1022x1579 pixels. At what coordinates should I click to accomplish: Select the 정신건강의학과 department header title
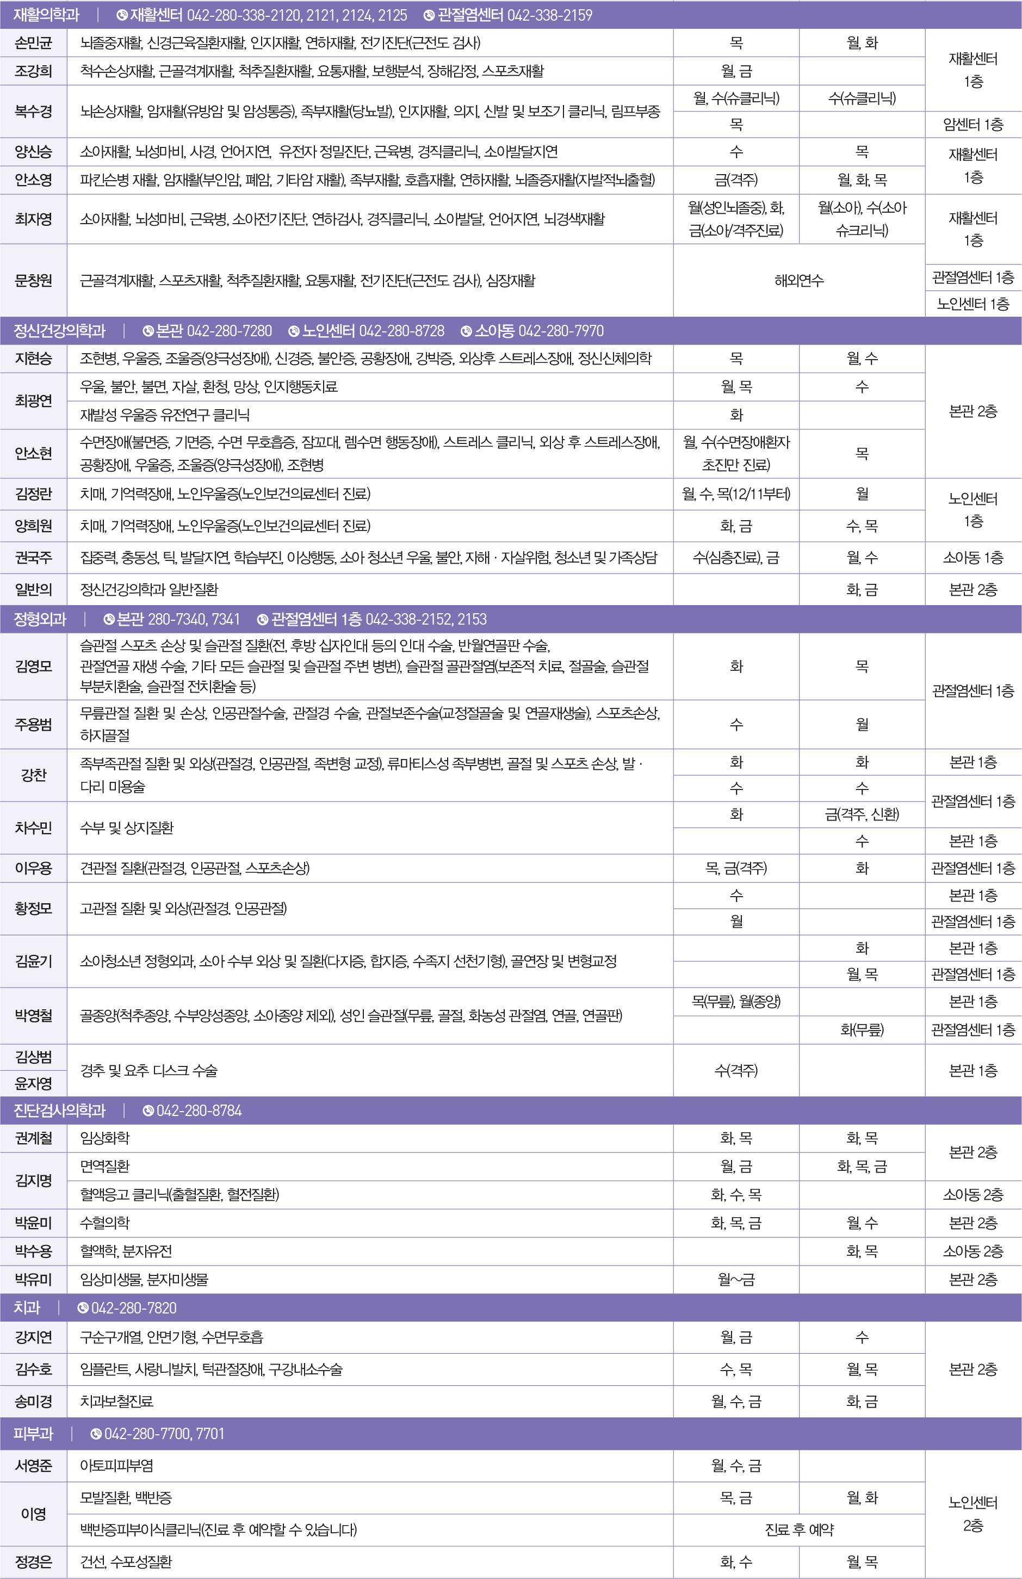click(60, 331)
